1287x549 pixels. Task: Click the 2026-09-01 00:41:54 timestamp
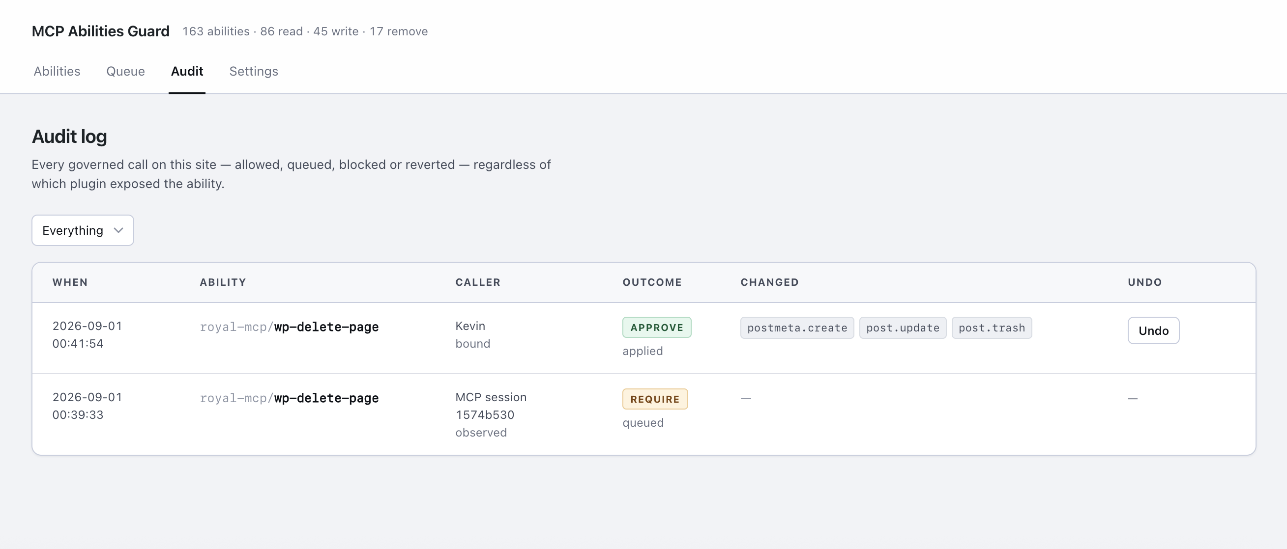pyautogui.click(x=88, y=334)
